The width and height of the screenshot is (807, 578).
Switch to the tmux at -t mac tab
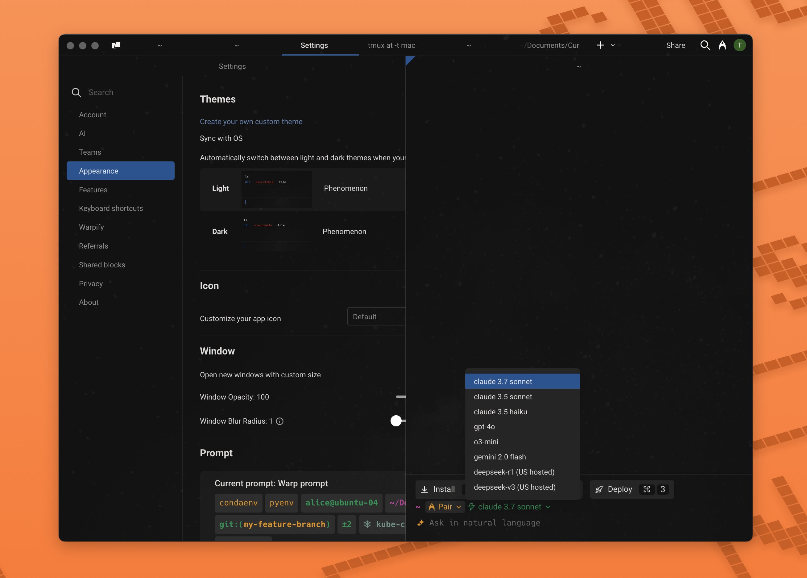click(x=391, y=45)
